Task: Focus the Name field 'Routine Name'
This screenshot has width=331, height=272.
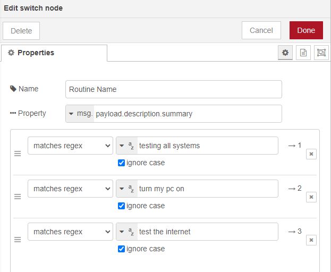Action: [x=174, y=89]
